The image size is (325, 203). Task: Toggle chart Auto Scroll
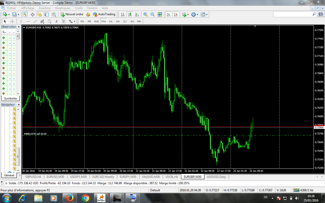coord(168,14)
